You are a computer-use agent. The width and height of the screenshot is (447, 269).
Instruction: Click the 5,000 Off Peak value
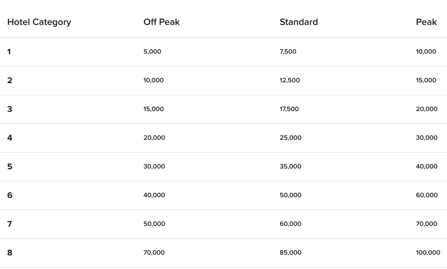tap(152, 52)
